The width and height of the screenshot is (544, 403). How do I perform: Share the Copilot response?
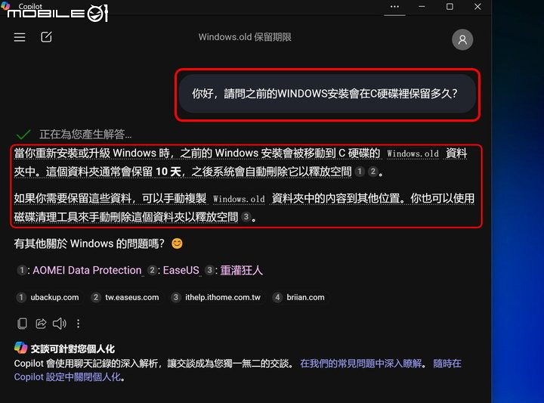tap(41, 323)
